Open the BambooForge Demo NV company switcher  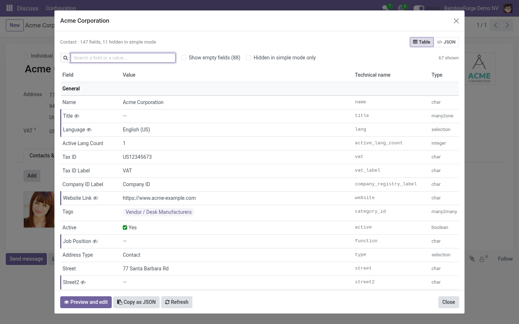[x=471, y=8]
